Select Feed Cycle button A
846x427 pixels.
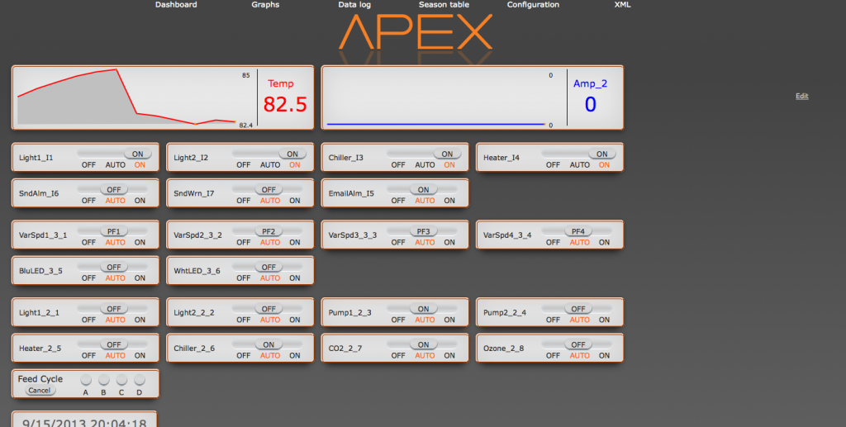[86, 380]
